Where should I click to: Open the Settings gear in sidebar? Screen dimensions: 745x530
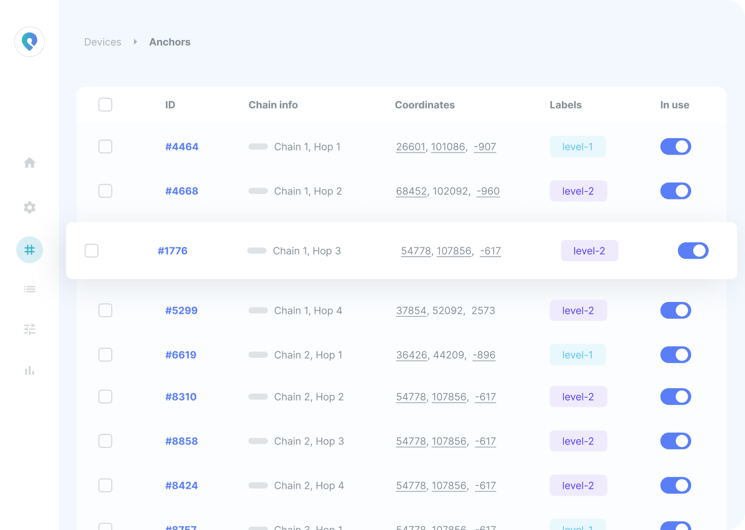29,207
